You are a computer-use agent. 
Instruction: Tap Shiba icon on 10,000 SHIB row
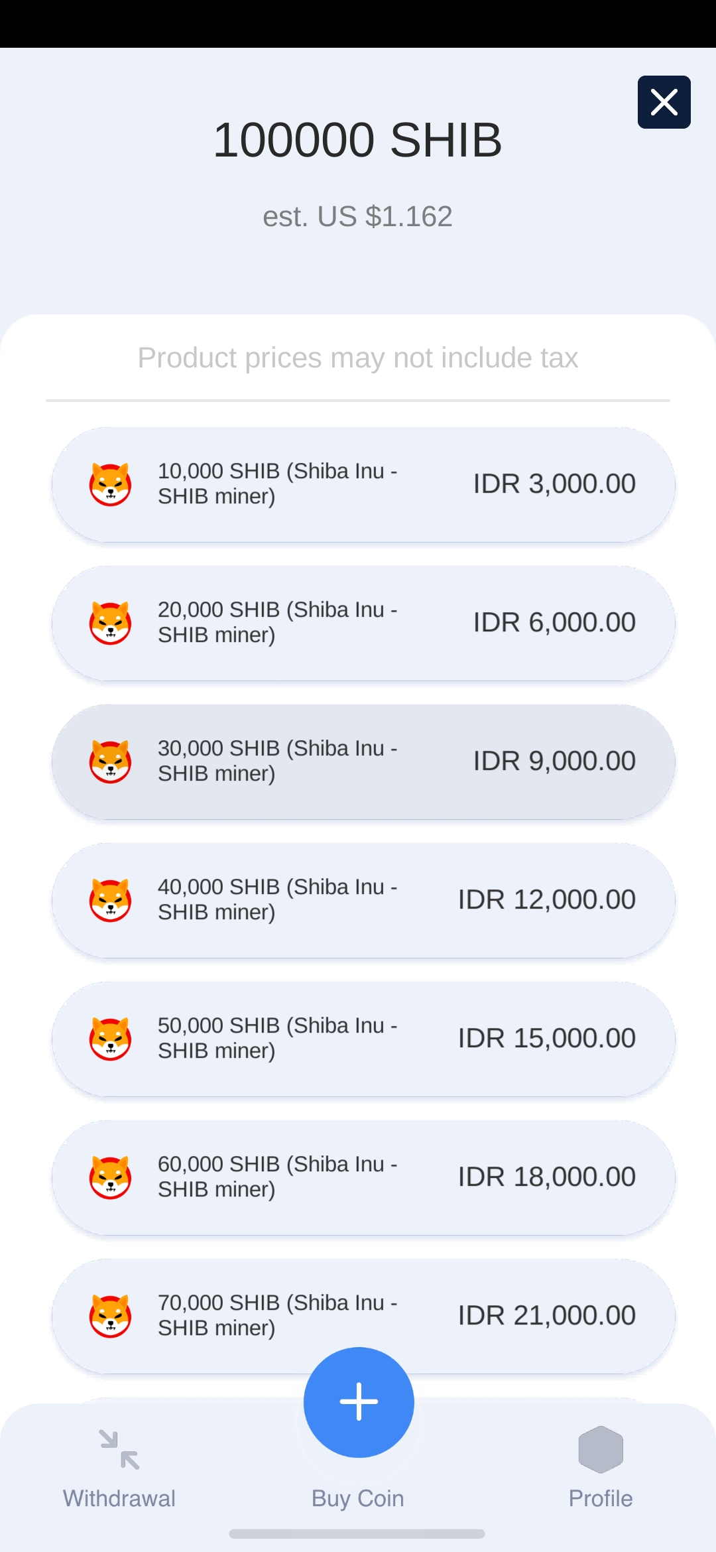[110, 485]
